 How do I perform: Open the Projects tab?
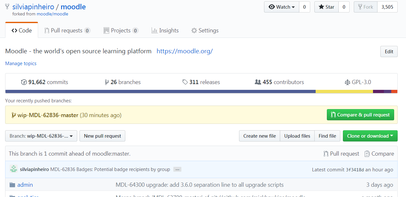point(121,30)
